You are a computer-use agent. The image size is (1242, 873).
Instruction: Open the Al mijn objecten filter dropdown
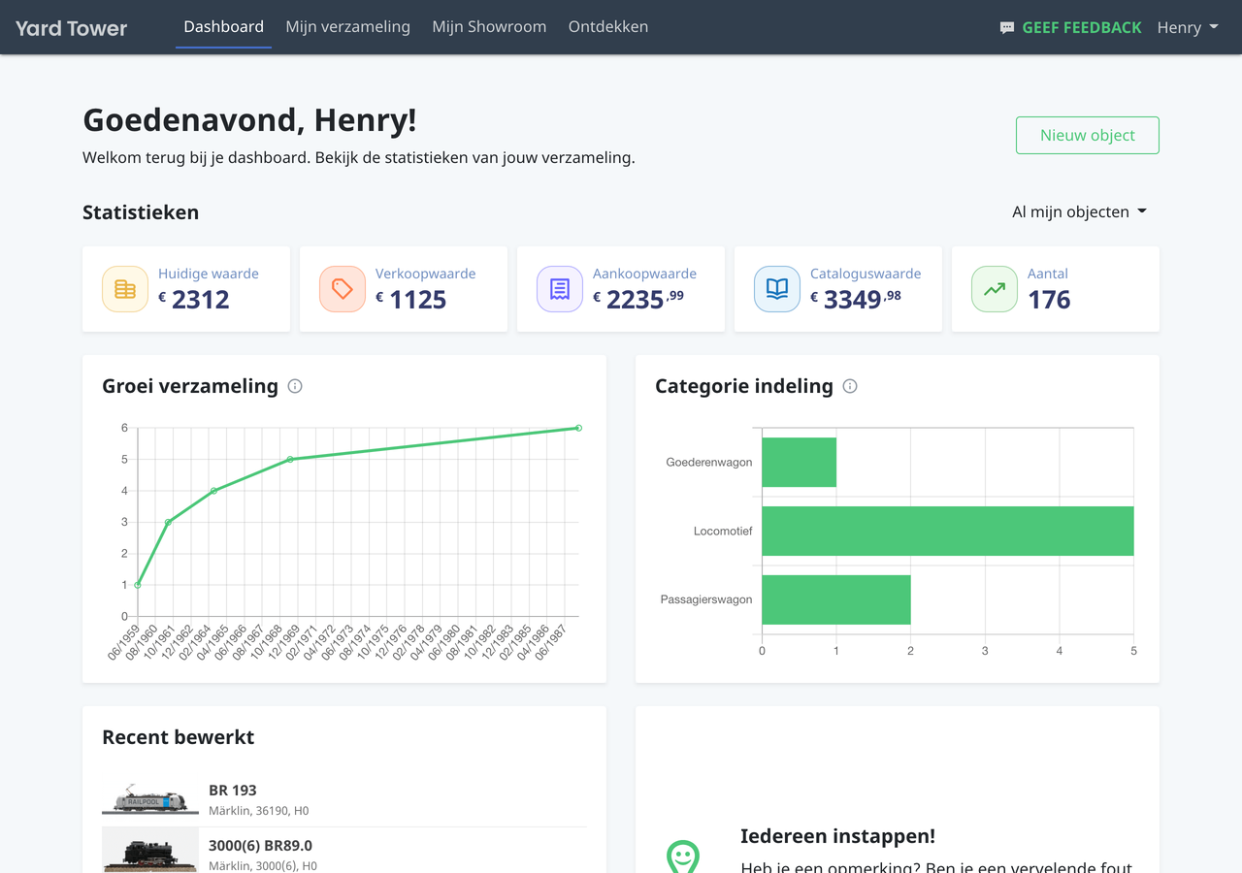pyautogui.click(x=1079, y=210)
